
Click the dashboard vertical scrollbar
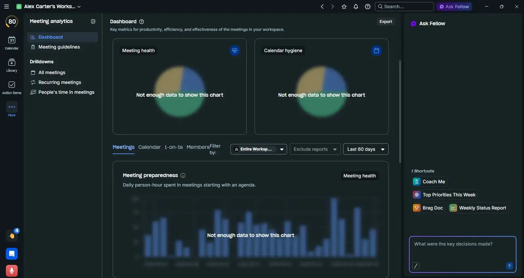[400, 111]
